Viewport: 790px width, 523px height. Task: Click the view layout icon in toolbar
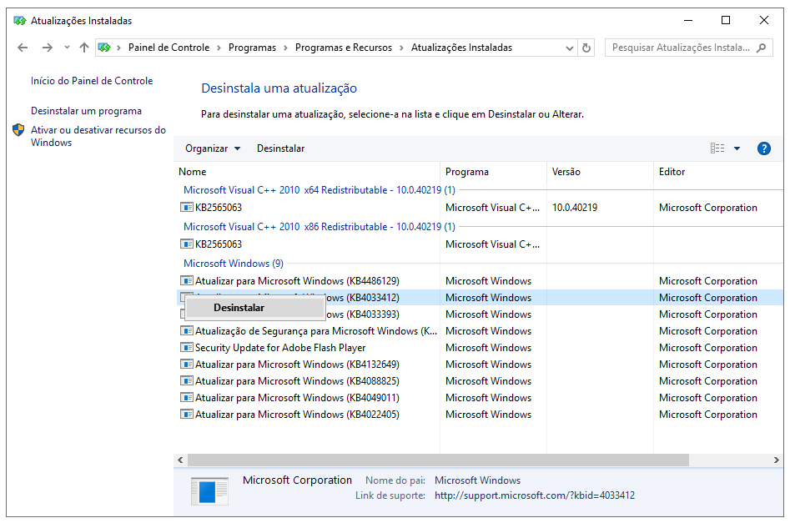pyautogui.click(x=717, y=148)
